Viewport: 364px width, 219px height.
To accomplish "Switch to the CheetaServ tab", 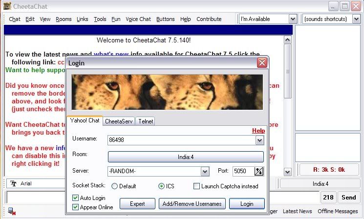I will (119, 121).
